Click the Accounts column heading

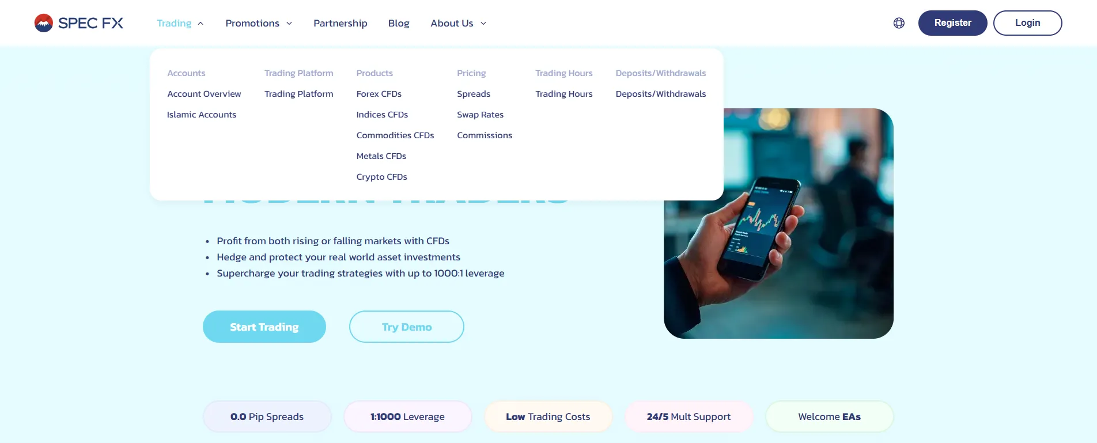186,73
